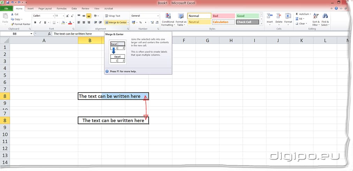
Task: Expand the AutoSum dropdown arrow
Action: click(310, 14)
